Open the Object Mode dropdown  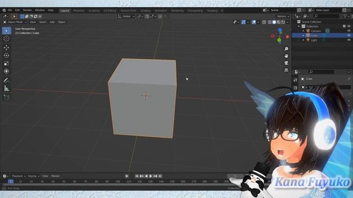(x=15, y=22)
